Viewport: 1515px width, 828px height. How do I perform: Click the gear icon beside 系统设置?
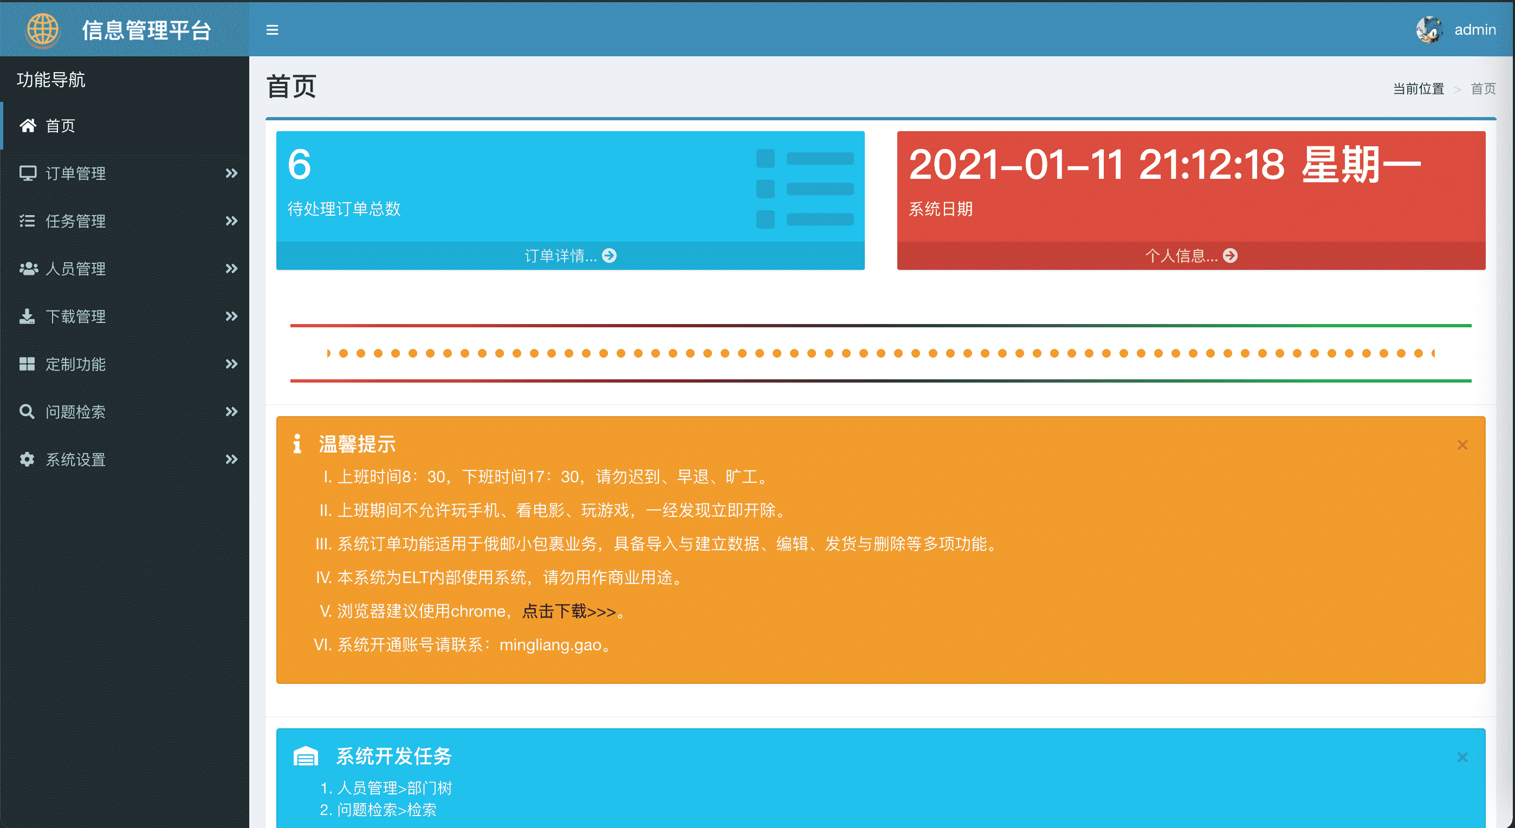[x=28, y=460]
